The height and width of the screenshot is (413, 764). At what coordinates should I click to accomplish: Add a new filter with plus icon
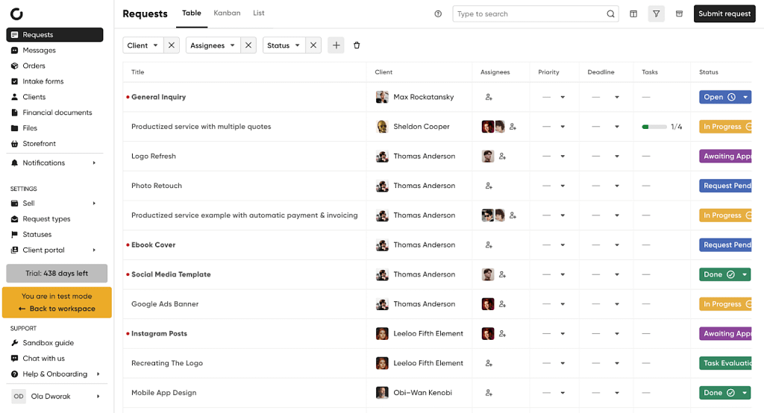tap(336, 45)
